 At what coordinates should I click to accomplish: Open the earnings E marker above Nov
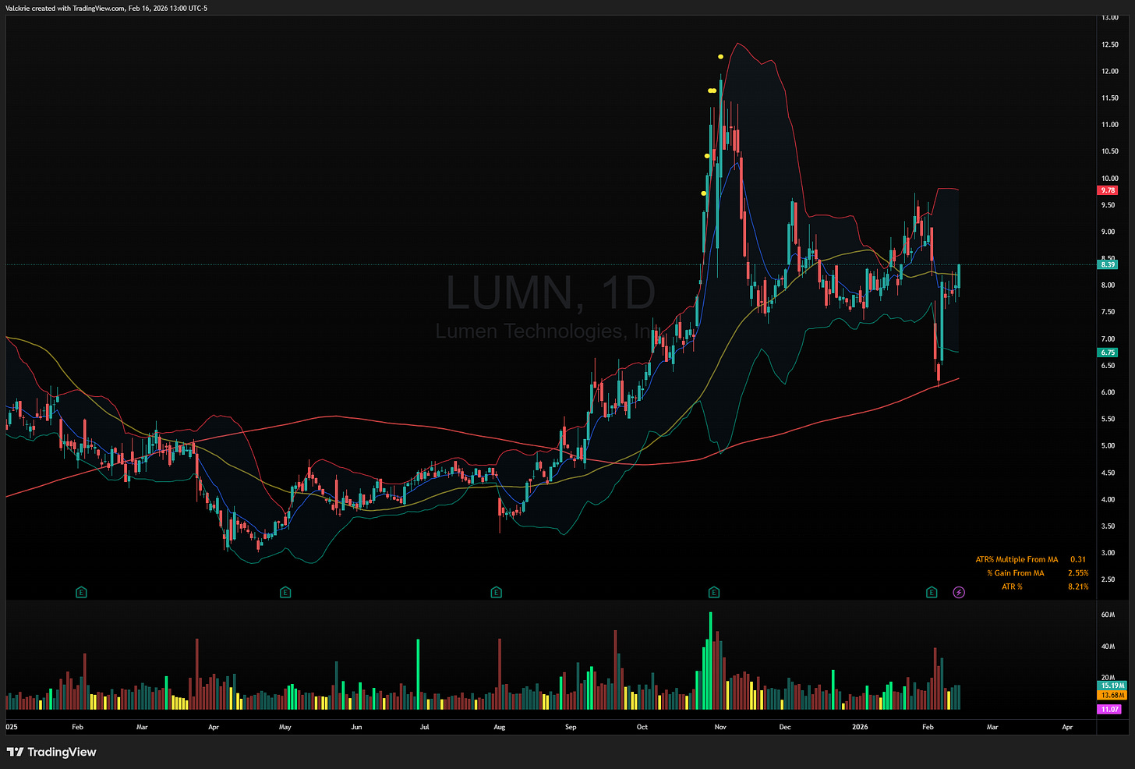click(x=713, y=593)
